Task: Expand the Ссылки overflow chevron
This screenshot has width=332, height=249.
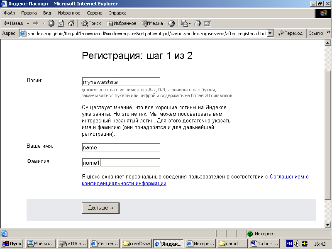Action: pos(328,32)
